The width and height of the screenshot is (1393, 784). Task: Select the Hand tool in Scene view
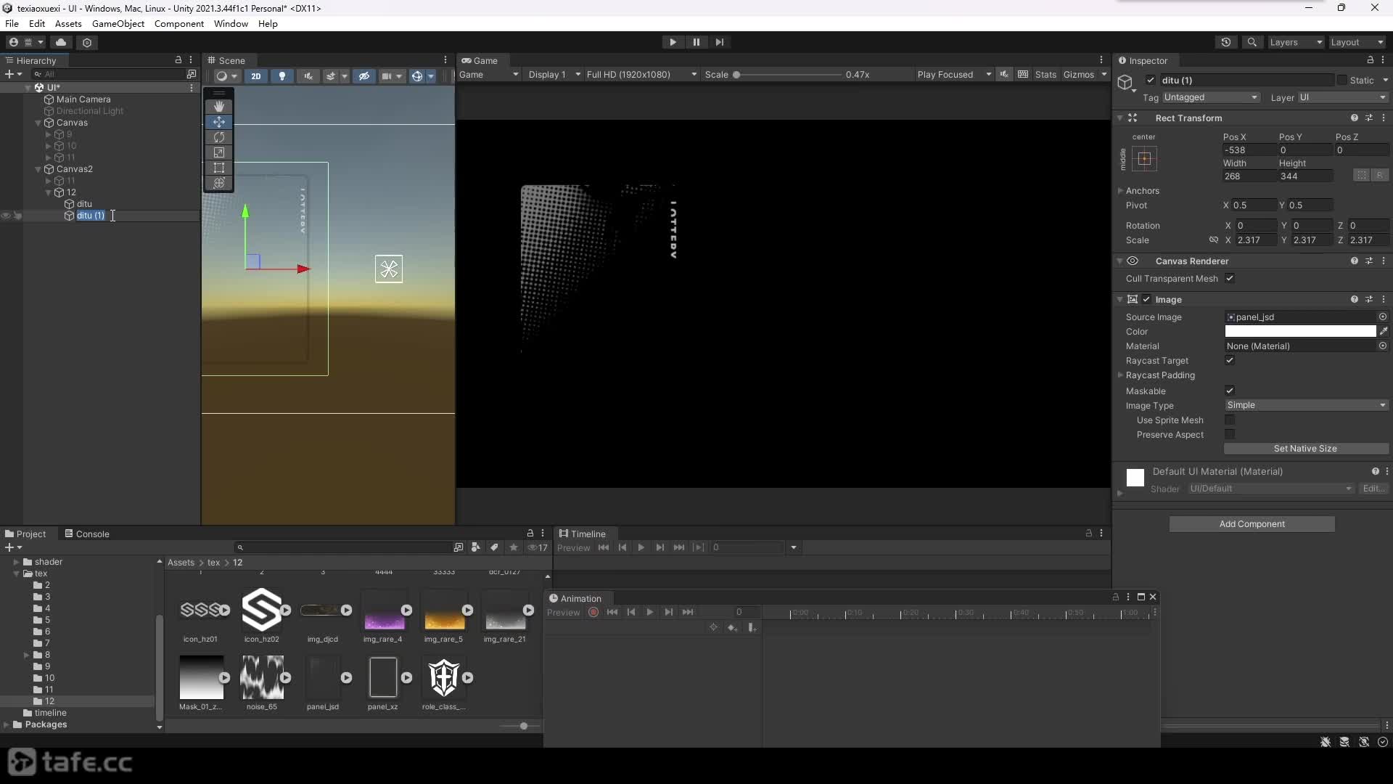point(219,107)
